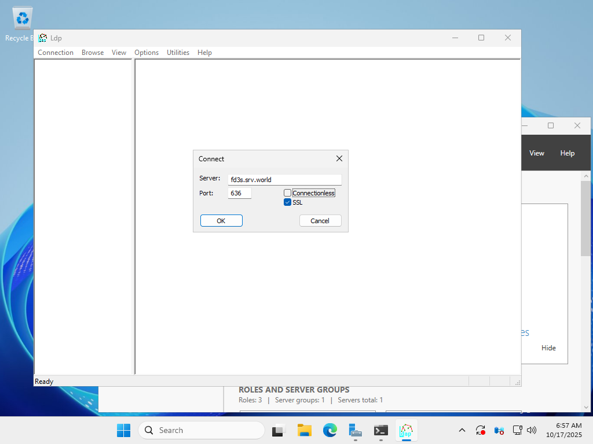
Task: Click the Ldp taskbar icon
Action: [406, 430]
